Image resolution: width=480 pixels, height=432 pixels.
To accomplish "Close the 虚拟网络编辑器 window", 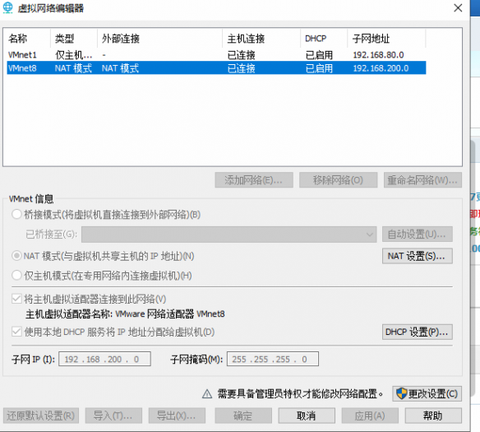I will tap(458, 8).
